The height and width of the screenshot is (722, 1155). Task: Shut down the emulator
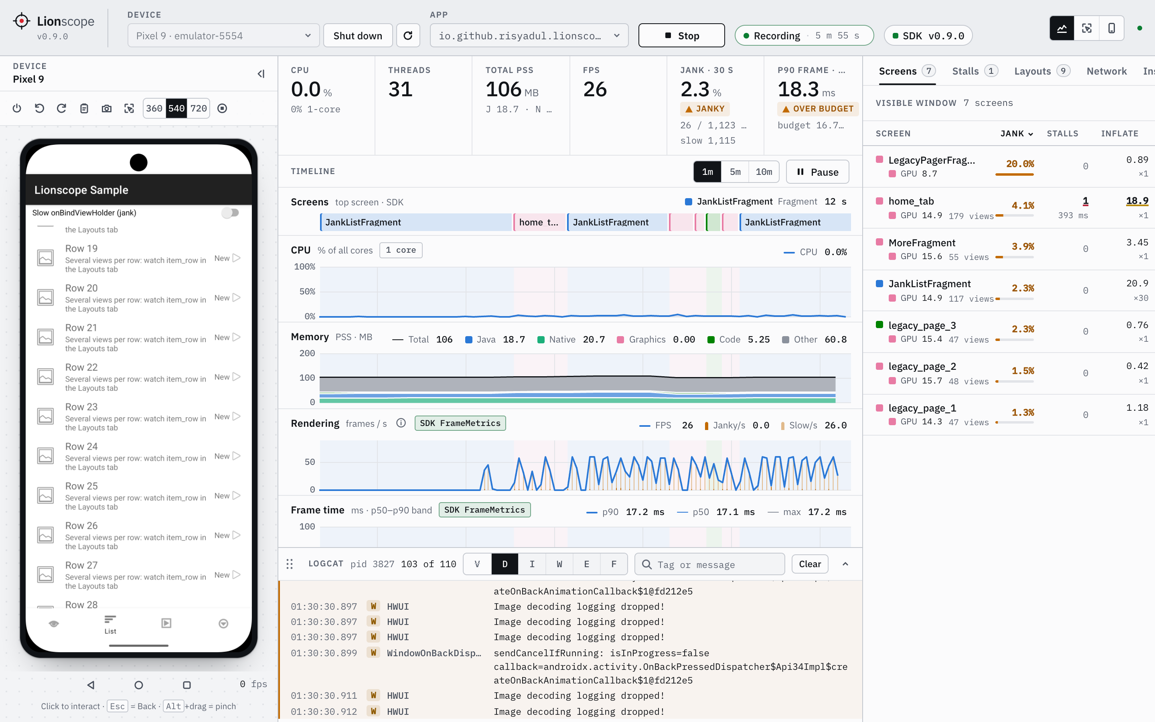coord(358,35)
